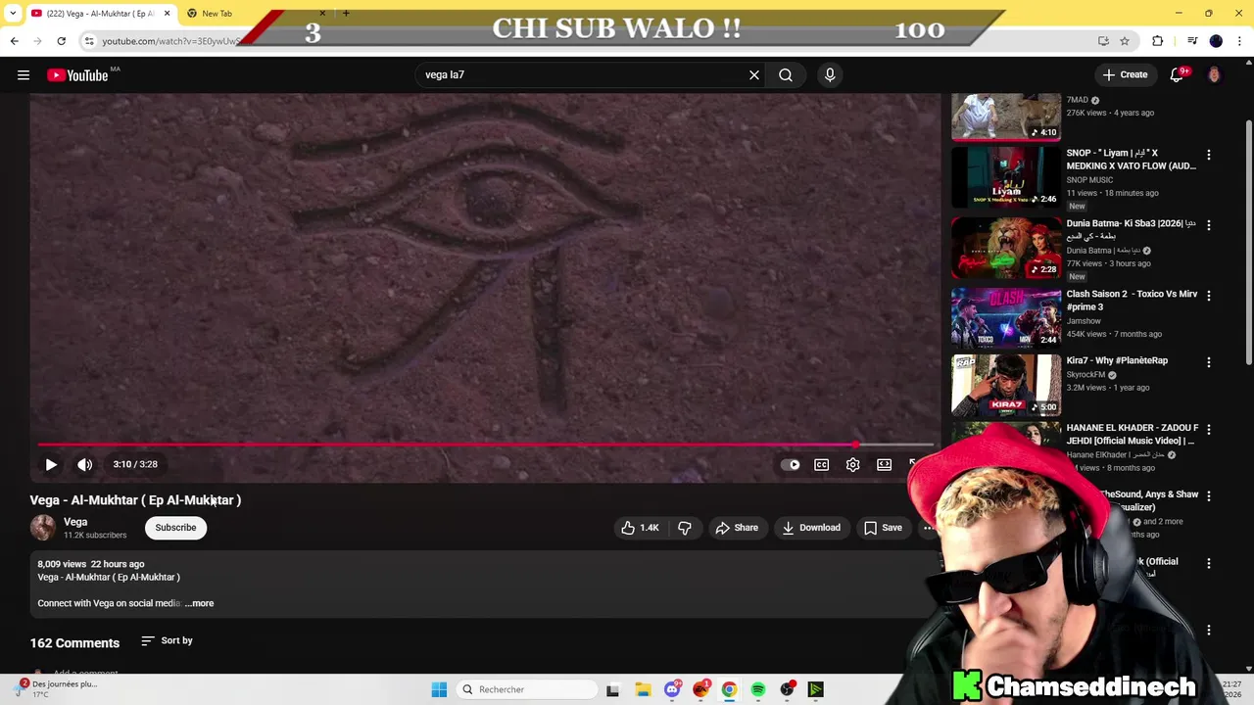Dislike the video thumbs down
The image size is (1254, 705).
tap(685, 528)
